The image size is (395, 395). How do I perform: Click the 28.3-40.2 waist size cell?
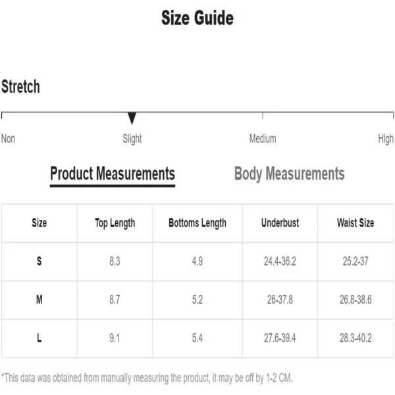[x=355, y=338]
